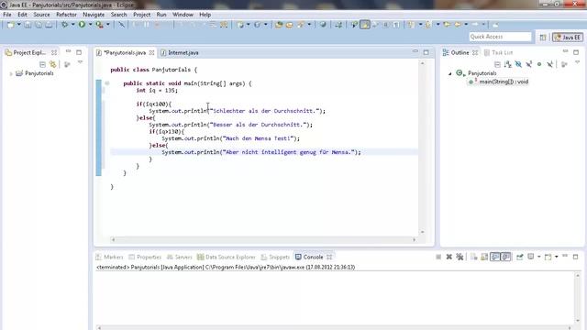Open dropdown arrow next to Debug icon
Image resolution: width=587 pixels, height=330 pixels.
point(72,25)
